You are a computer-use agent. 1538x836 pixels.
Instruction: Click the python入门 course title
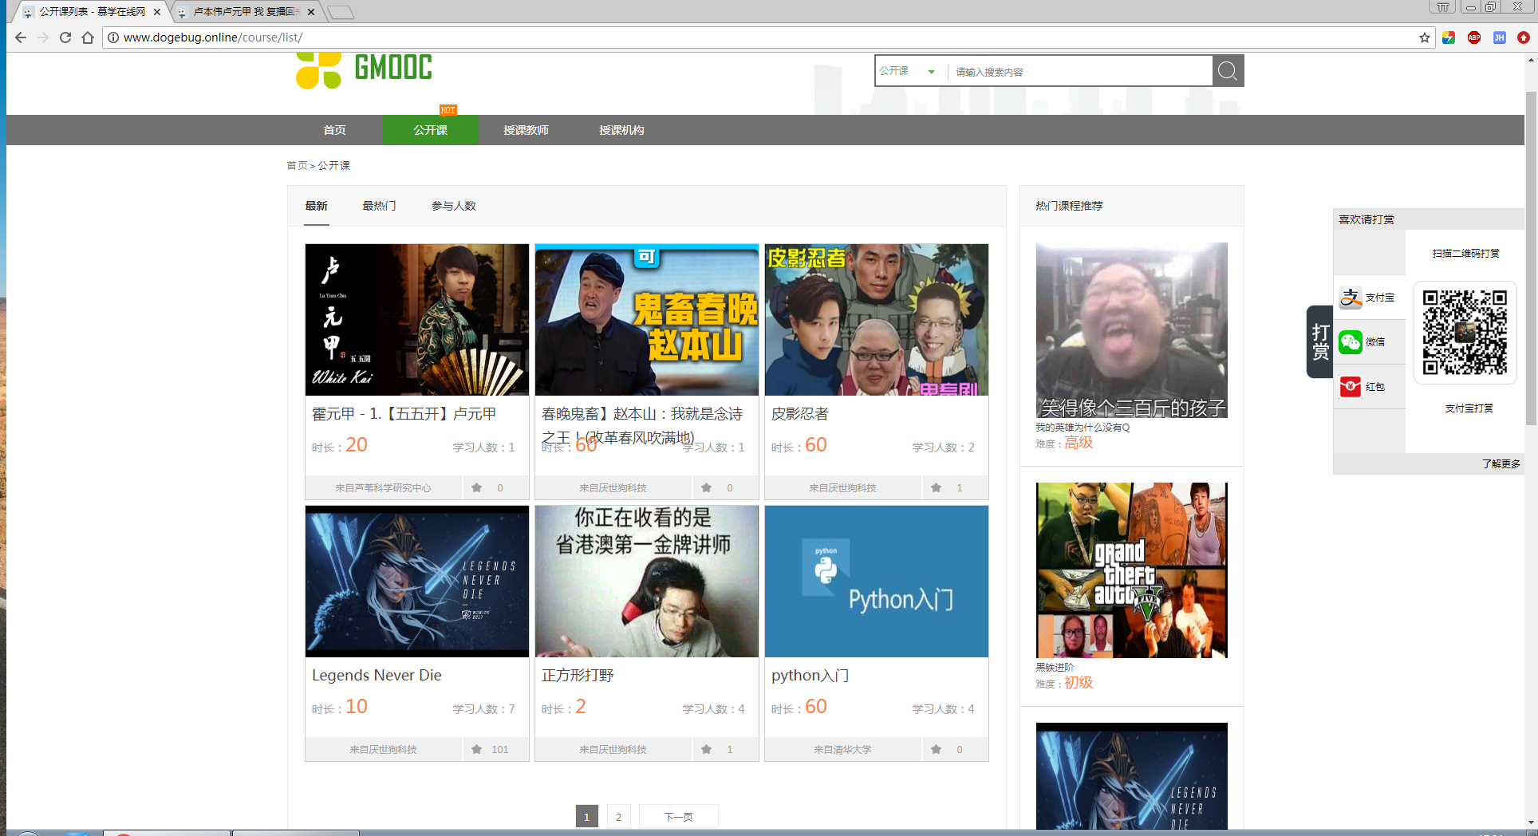[x=810, y=676]
